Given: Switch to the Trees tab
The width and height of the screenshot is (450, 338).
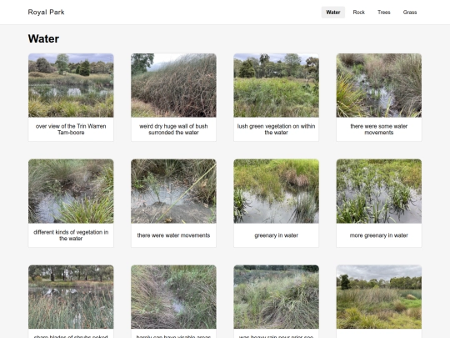Looking at the screenshot, I should click(383, 13).
